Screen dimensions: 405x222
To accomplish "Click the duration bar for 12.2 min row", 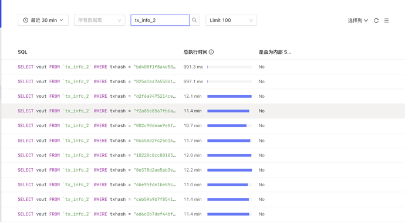I will tap(230, 170).
